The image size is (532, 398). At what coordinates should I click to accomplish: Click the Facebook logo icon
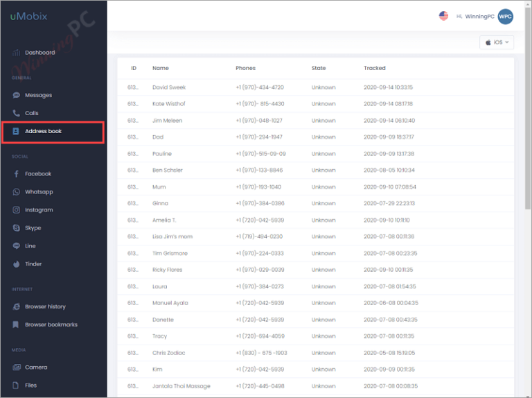pos(17,174)
